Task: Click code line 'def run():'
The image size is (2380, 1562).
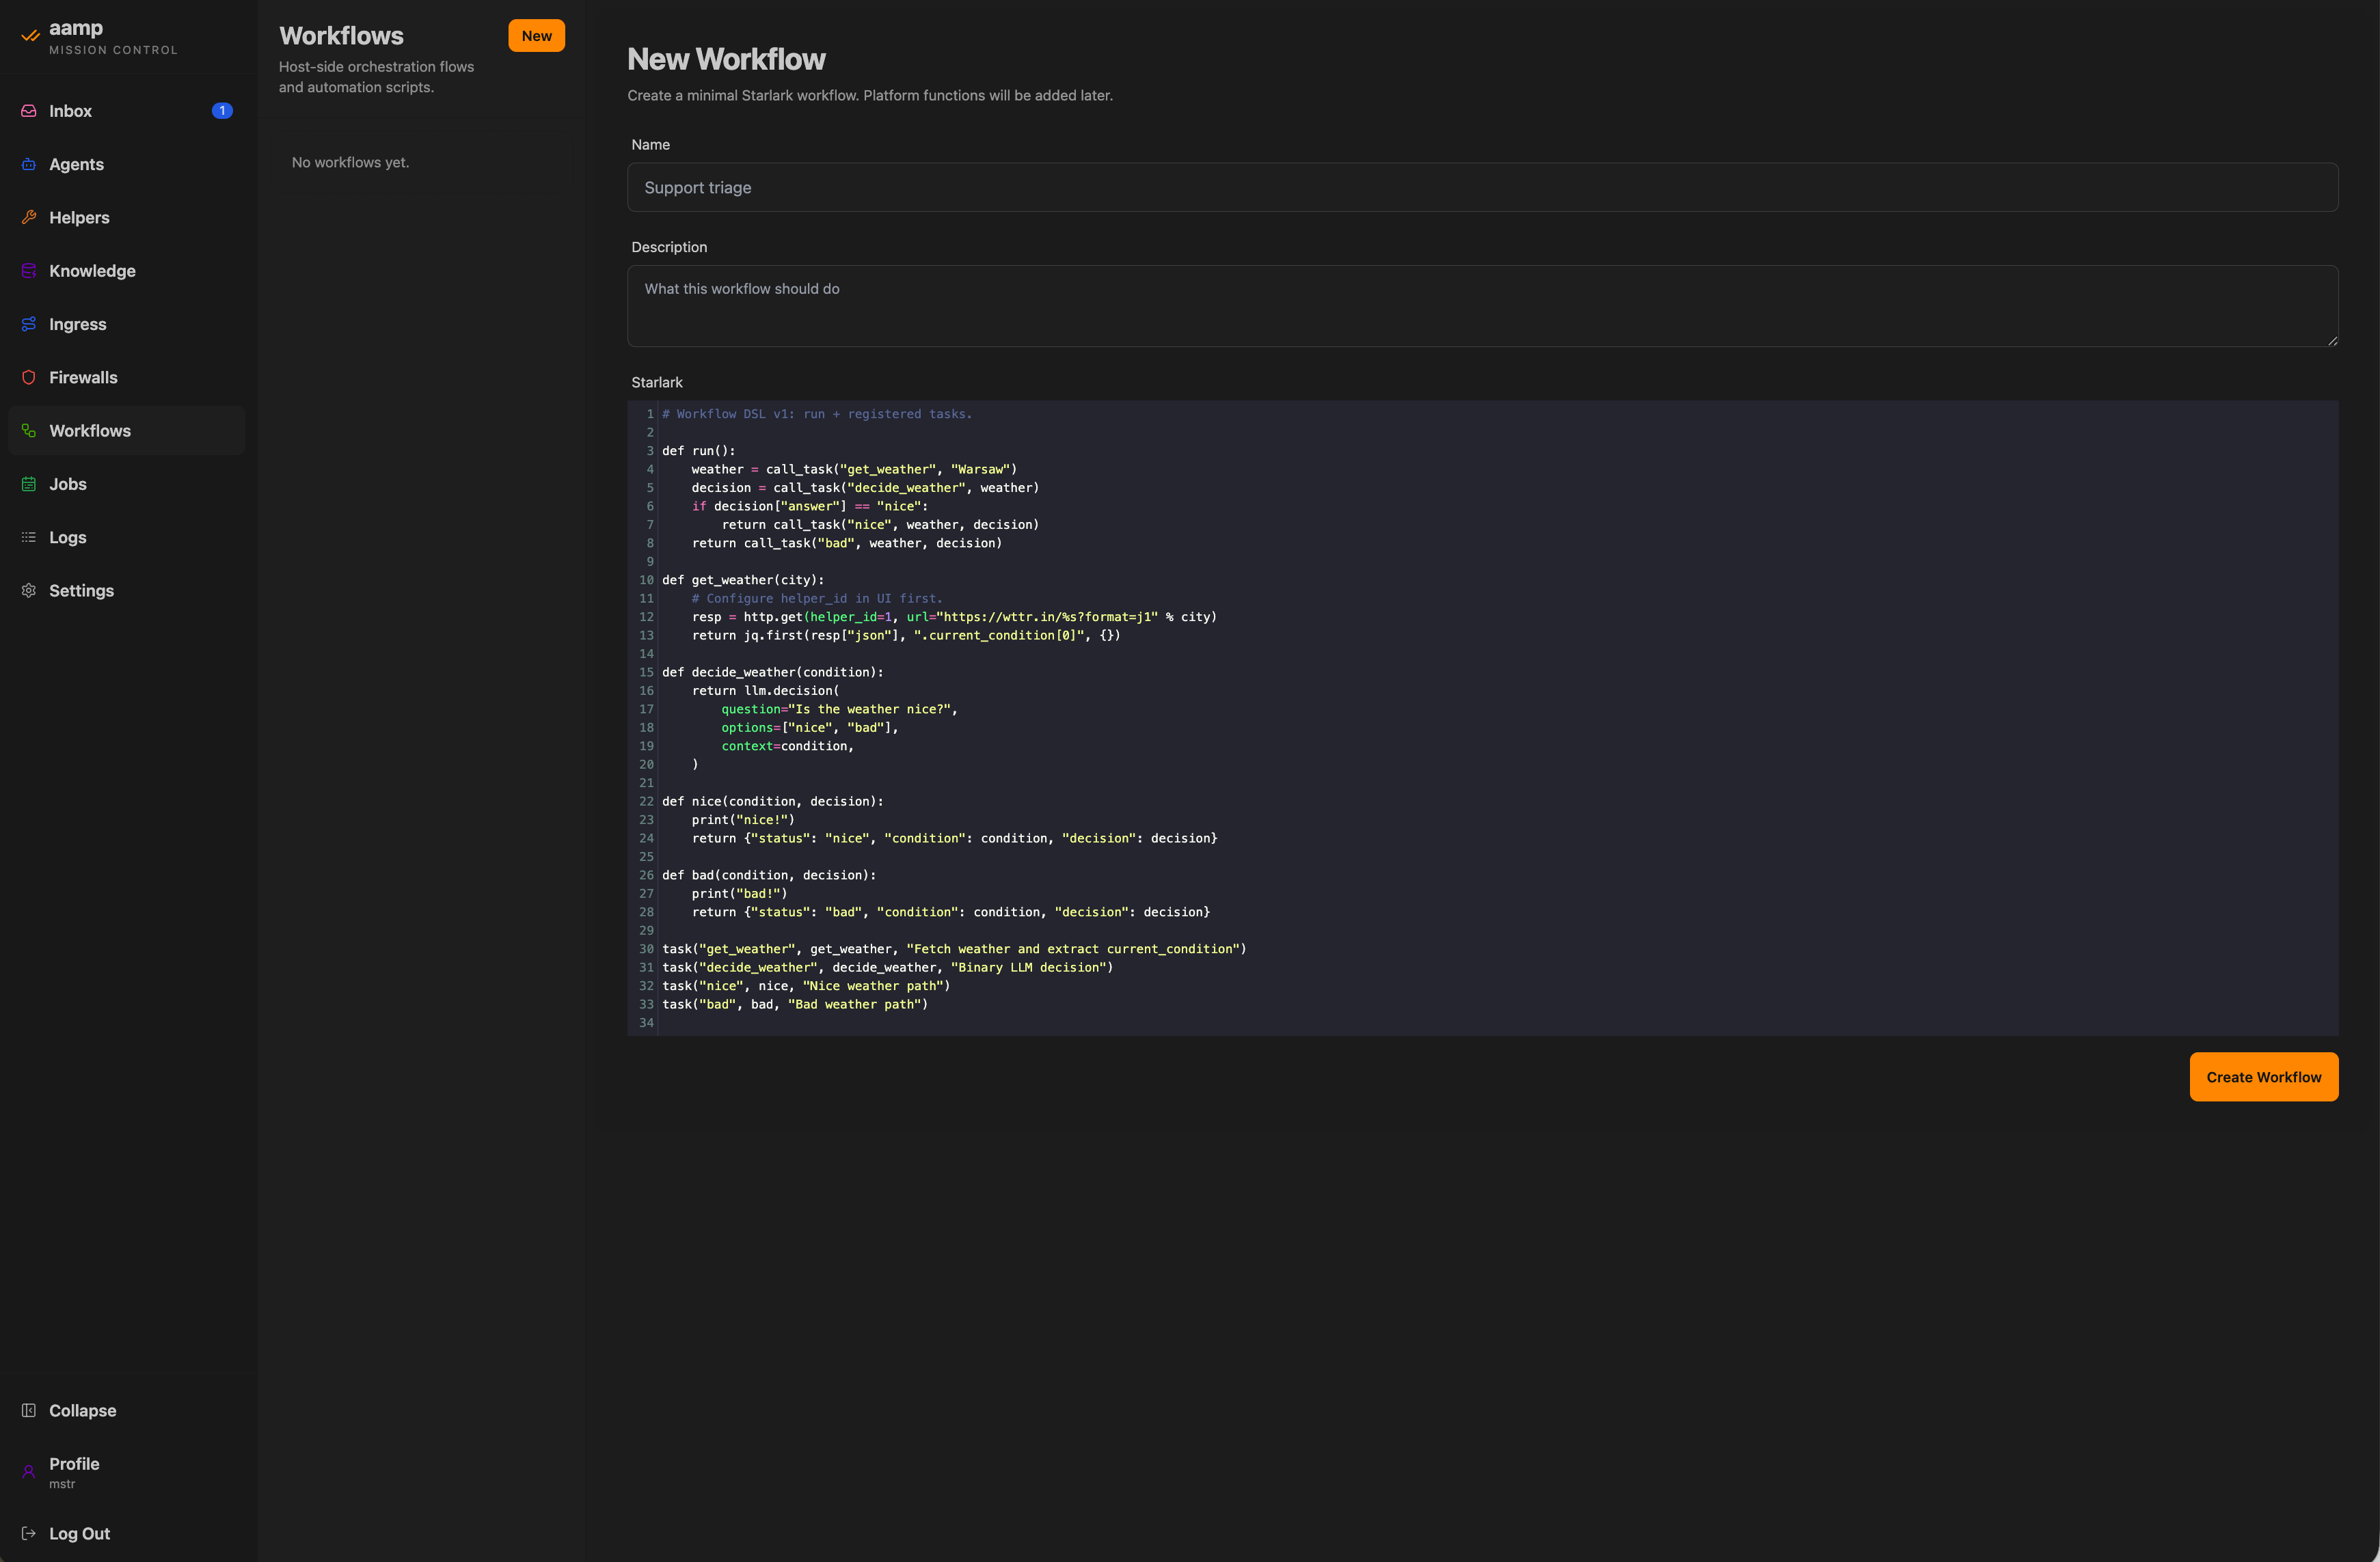Action: [x=698, y=451]
